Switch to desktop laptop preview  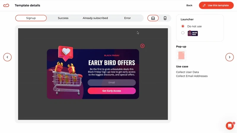tap(153, 18)
